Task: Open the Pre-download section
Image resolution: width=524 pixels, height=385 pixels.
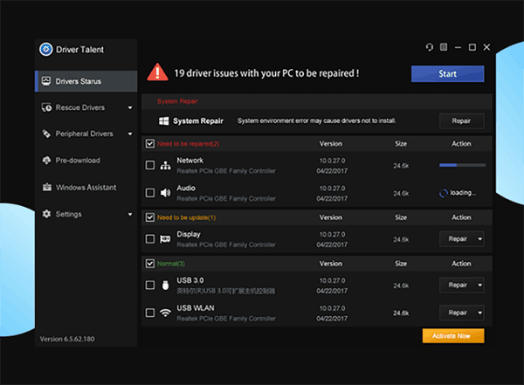Action: tap(86, 161)
